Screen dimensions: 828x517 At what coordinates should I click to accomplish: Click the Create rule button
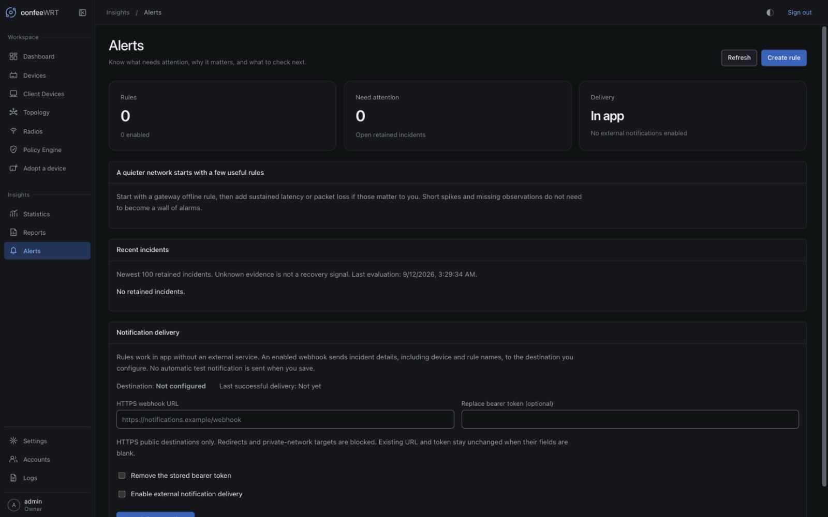click(x=783, y=58)
